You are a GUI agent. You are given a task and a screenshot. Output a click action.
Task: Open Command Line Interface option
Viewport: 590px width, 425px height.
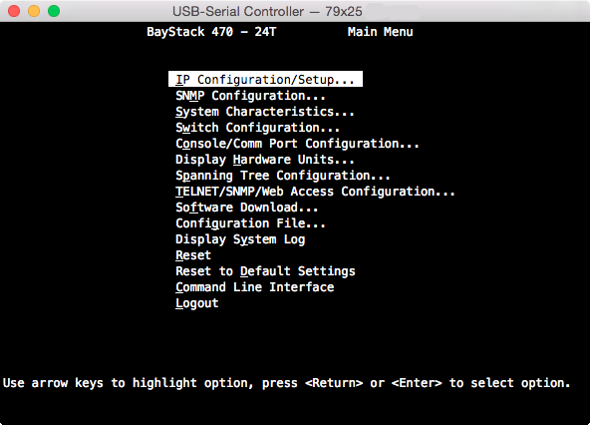click(255, 287)
